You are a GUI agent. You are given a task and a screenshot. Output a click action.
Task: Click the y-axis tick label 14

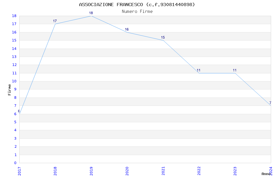click(x=14, y=49)
